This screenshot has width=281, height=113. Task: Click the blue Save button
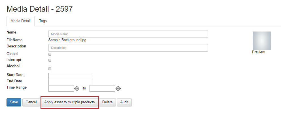(x=14, y=102)
